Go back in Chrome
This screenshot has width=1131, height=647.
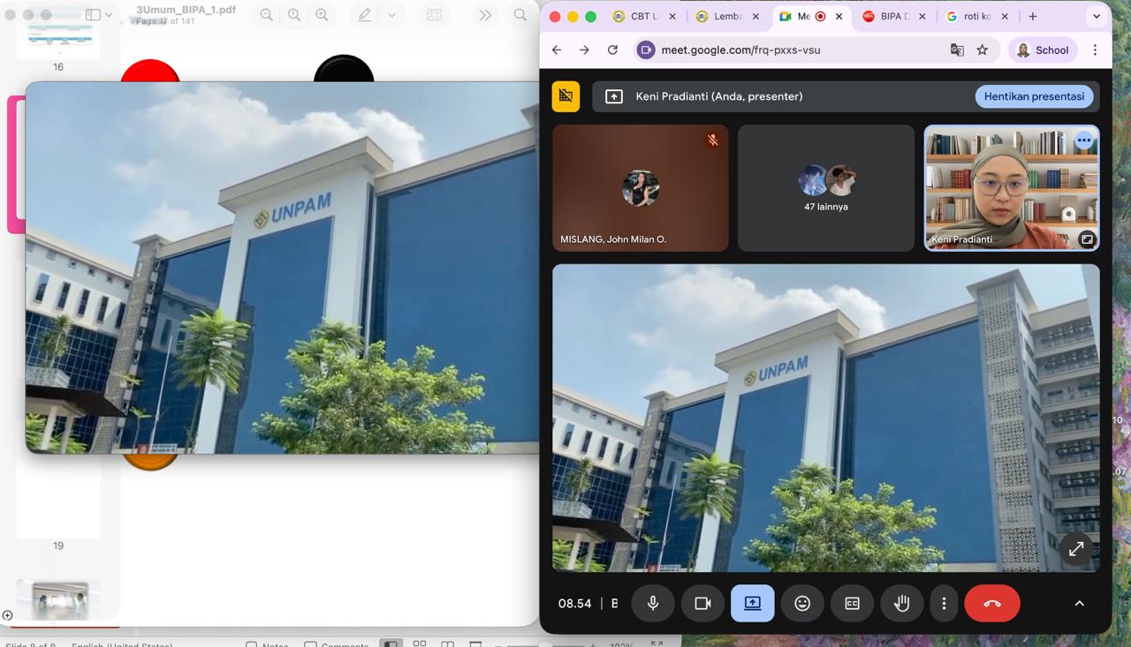point(557,50)
